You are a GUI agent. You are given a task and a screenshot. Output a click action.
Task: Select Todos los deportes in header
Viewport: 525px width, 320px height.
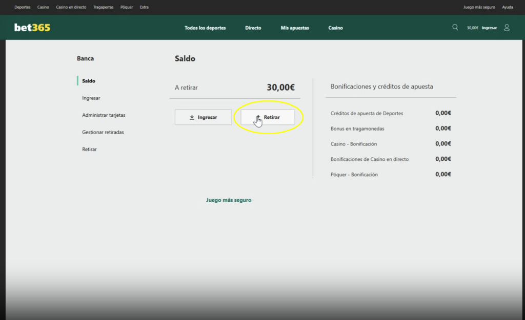pyautogui.click(x=205, y=28)
